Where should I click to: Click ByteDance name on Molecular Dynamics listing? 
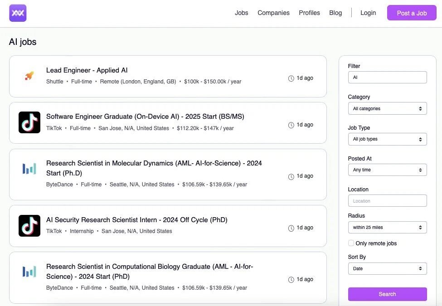coord(59,184)
